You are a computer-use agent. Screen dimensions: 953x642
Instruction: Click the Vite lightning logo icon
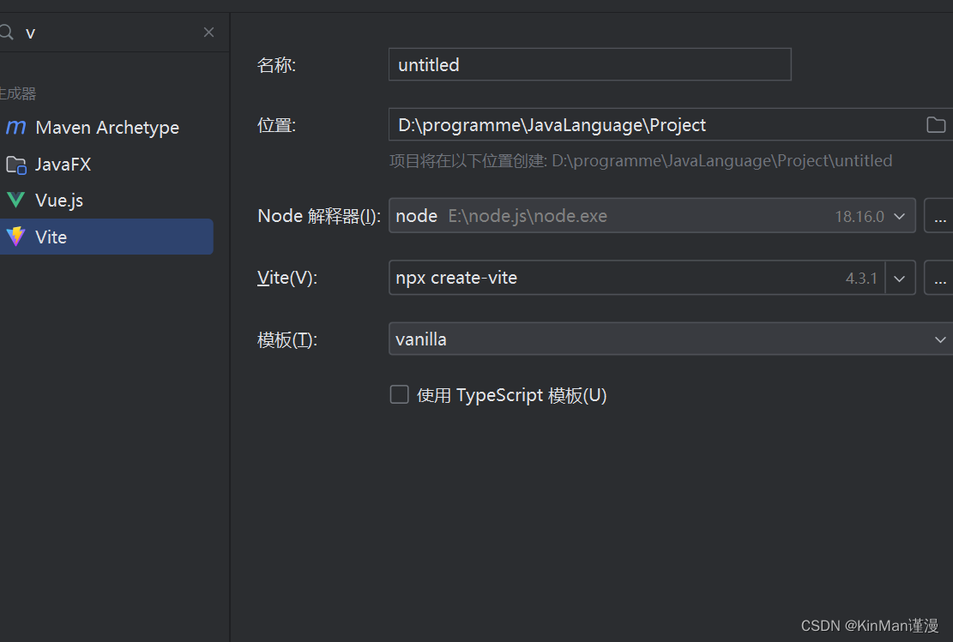[x=15, y=237]
